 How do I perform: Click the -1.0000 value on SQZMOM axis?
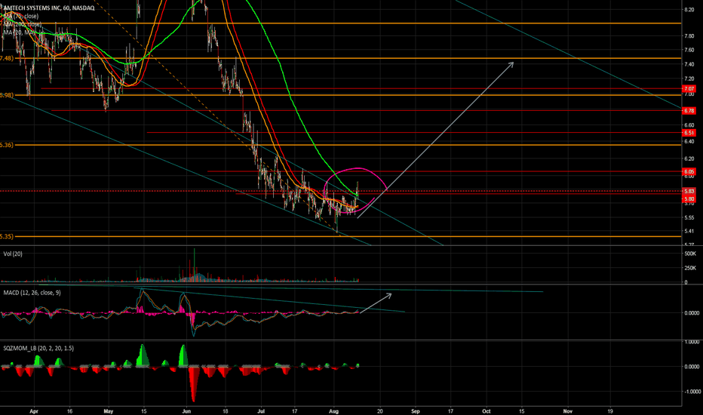692,392
